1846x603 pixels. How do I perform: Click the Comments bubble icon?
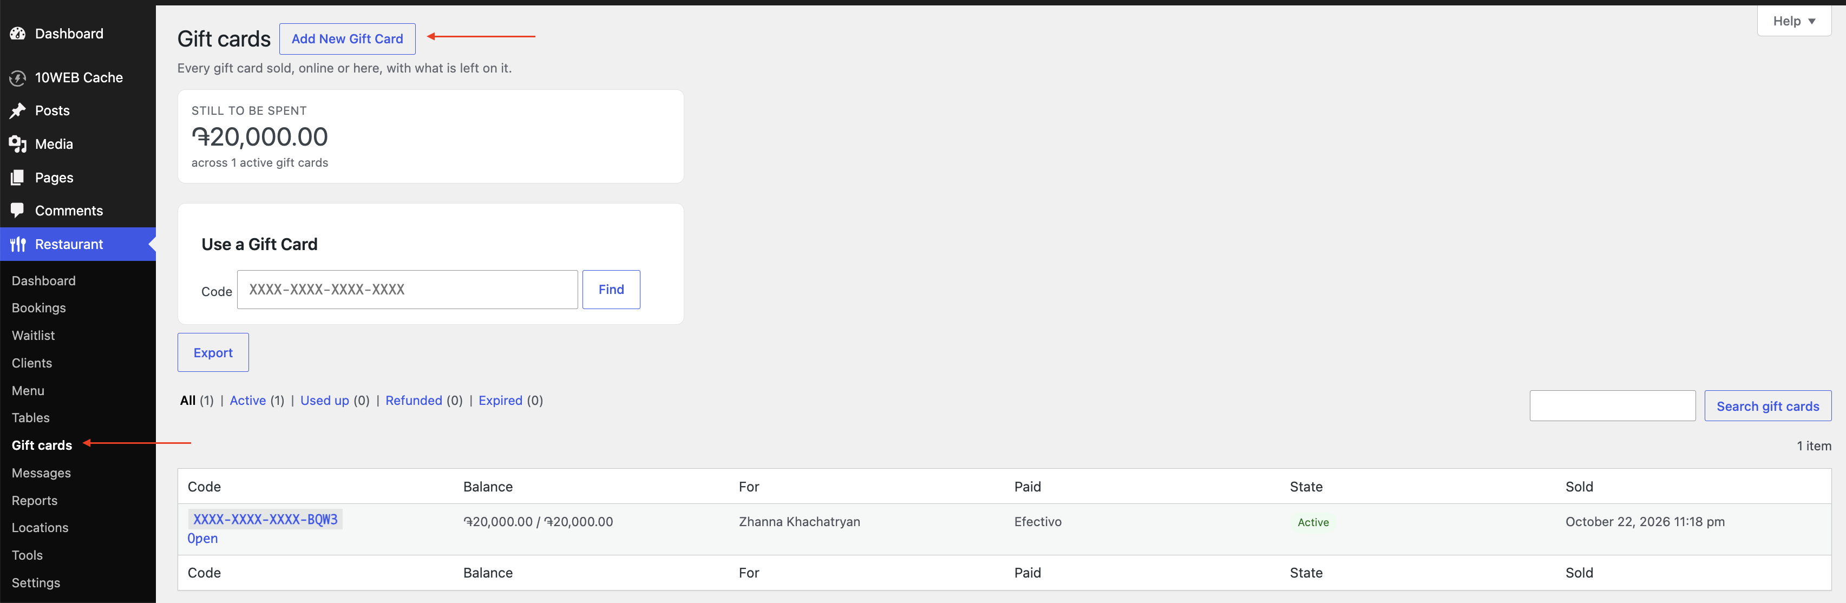18,211
